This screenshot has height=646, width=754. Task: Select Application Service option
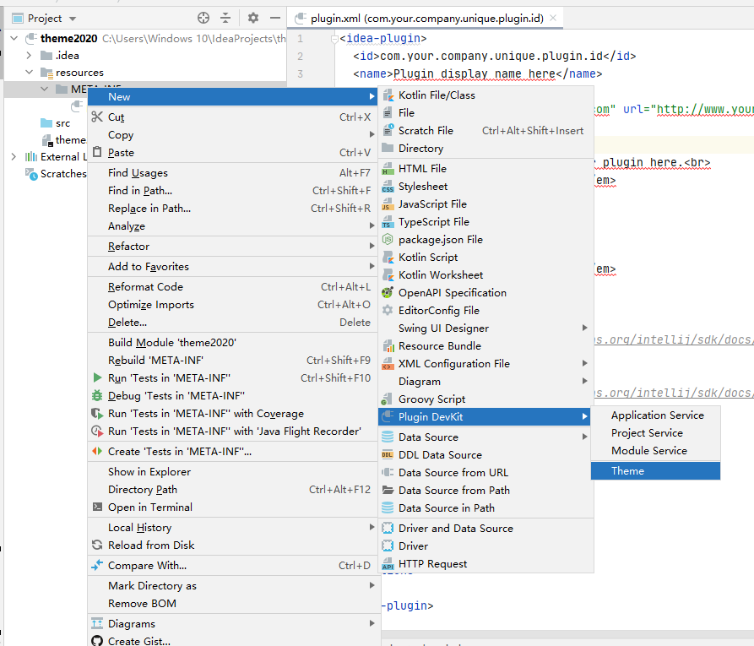click(x=655, y=415)
